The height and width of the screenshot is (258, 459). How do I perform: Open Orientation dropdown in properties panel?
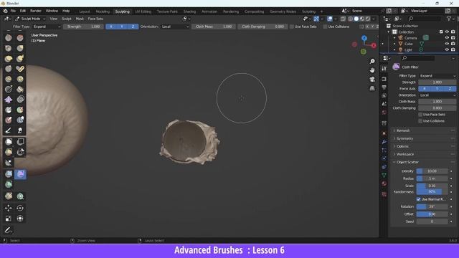tap(437, 95)
